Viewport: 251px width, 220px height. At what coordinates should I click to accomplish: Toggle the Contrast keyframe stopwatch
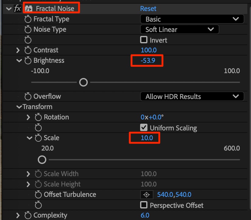tap(28, 50)
